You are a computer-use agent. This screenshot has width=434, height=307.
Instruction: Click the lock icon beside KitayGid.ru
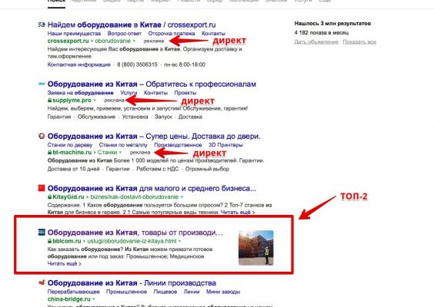(x=49, y=197)
